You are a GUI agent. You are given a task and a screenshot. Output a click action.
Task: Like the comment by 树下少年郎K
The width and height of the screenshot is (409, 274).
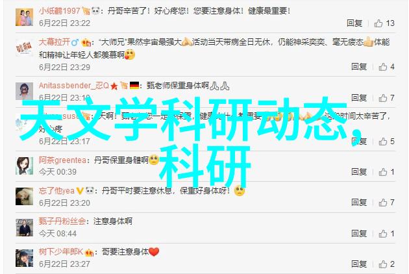click(382, 264)
